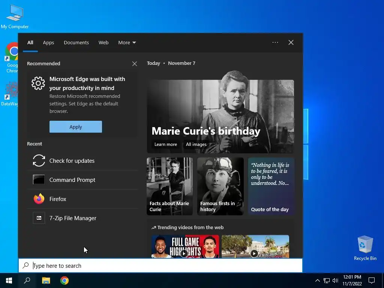Apply recommended Edge settings
This screenshot has height=288, width=384.
[76, 127]
